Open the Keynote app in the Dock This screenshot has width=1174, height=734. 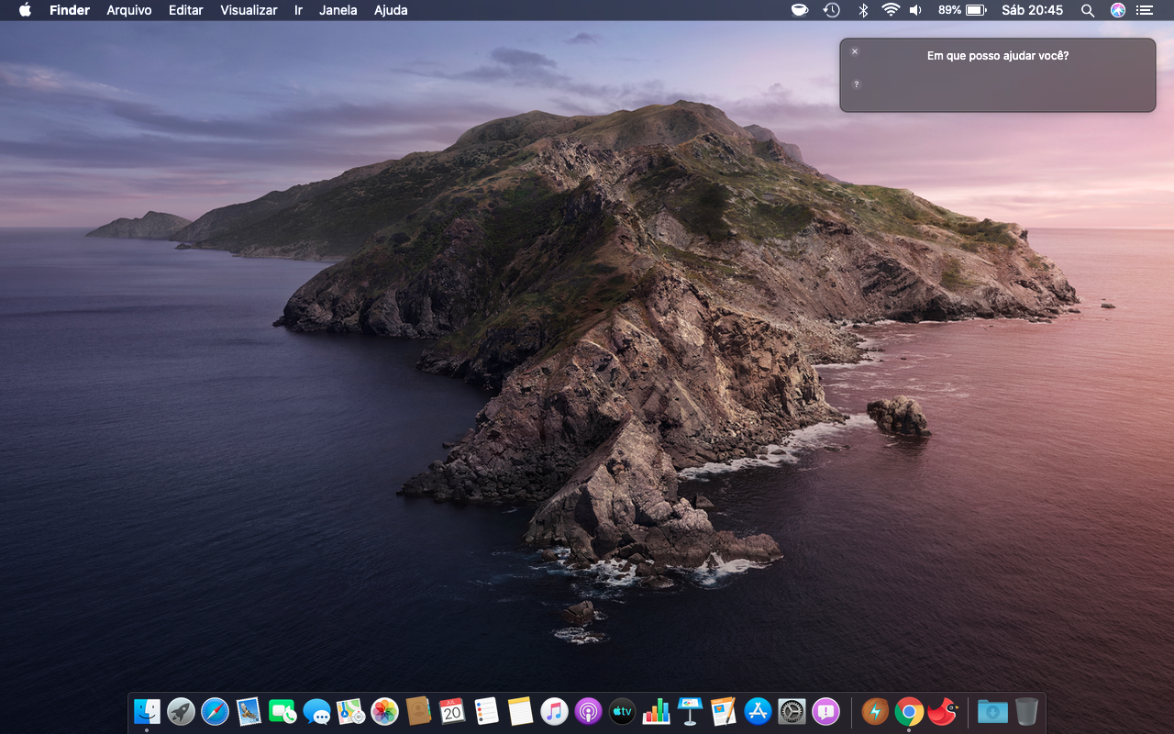[690, 711]
